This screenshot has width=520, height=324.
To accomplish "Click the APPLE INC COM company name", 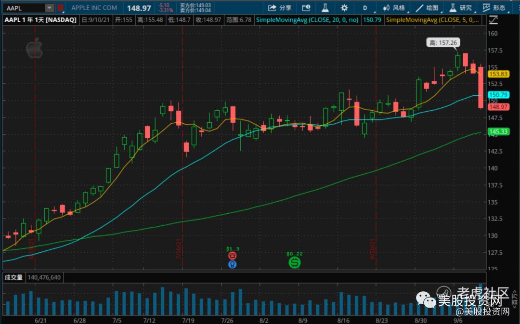I will [94, 8].
